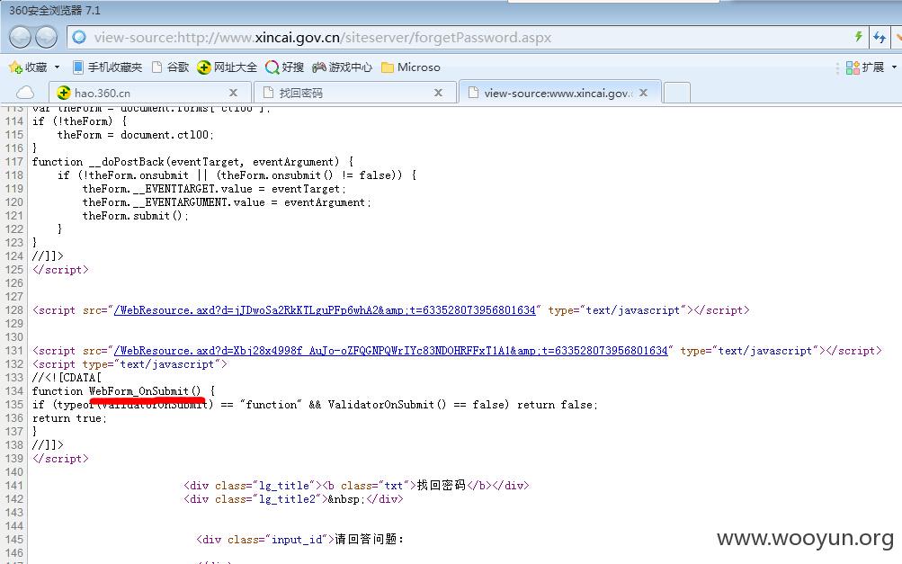Click the 找回密码 text on line 141
The height and width of the screenshot is (564, 902).
[442, 485]
